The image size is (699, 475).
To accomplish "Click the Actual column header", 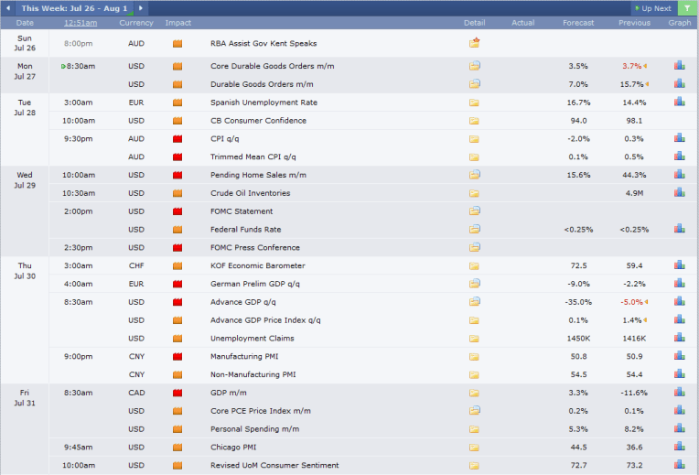I will click(523, 23).
